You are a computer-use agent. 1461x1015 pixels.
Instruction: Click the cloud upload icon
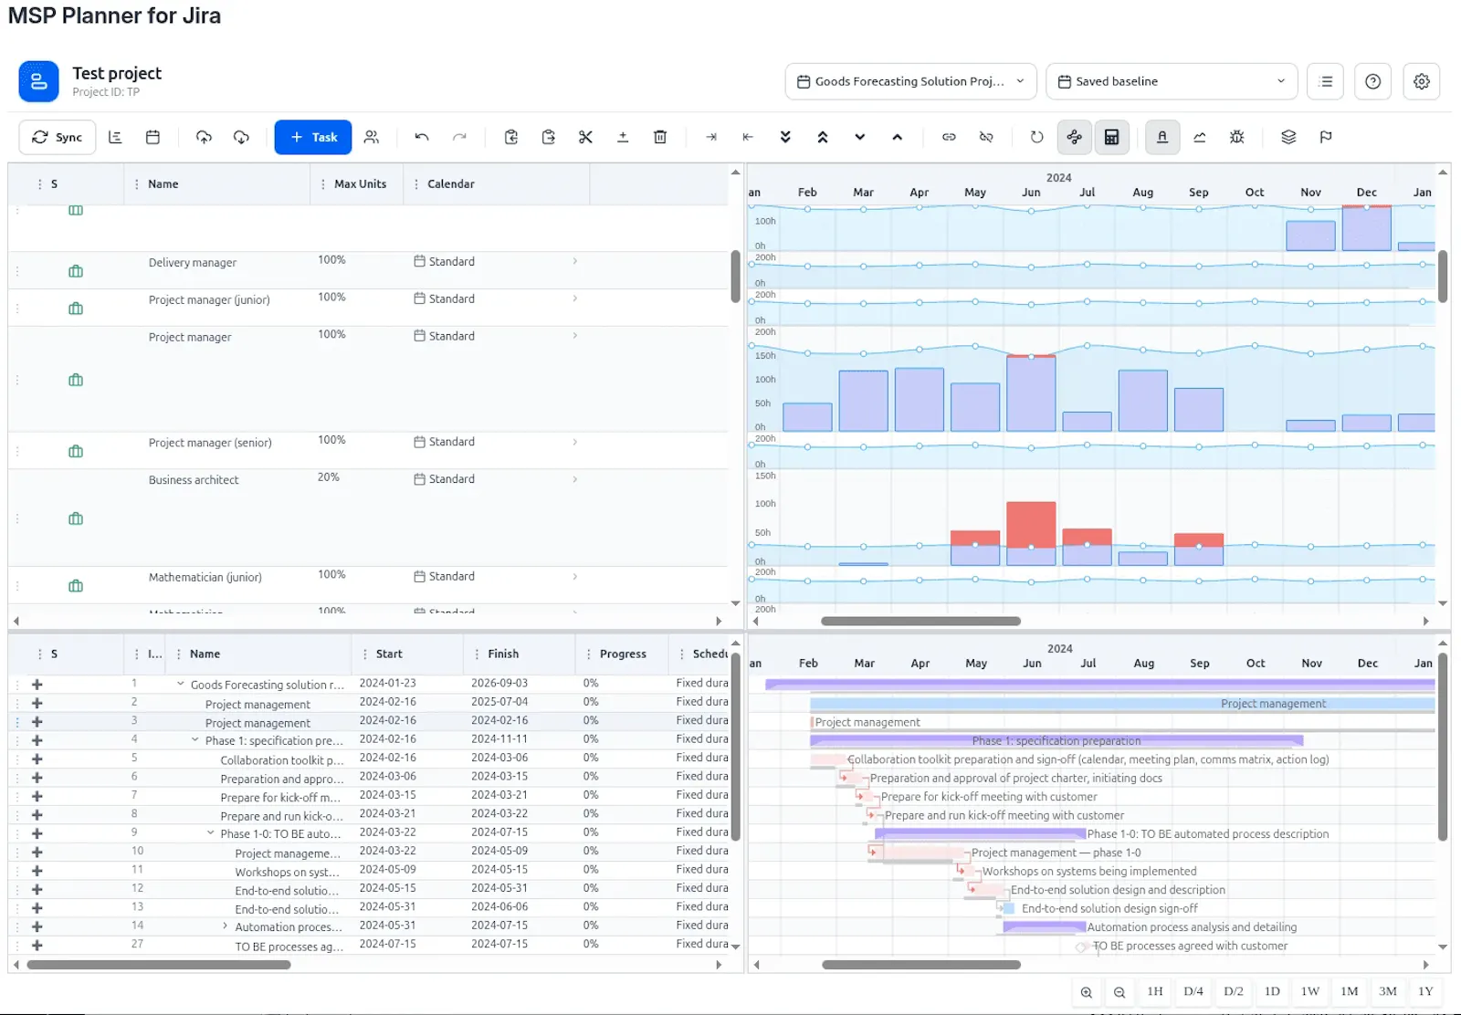click(x=204, y=137)
